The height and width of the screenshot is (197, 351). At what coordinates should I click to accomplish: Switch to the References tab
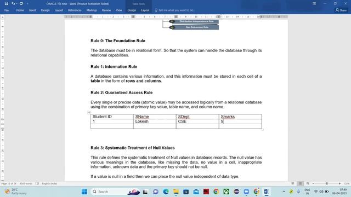point(75,10)
